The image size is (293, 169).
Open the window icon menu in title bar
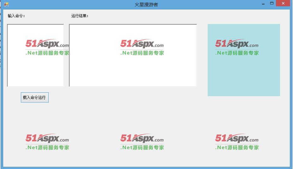[x=6, y=4]
